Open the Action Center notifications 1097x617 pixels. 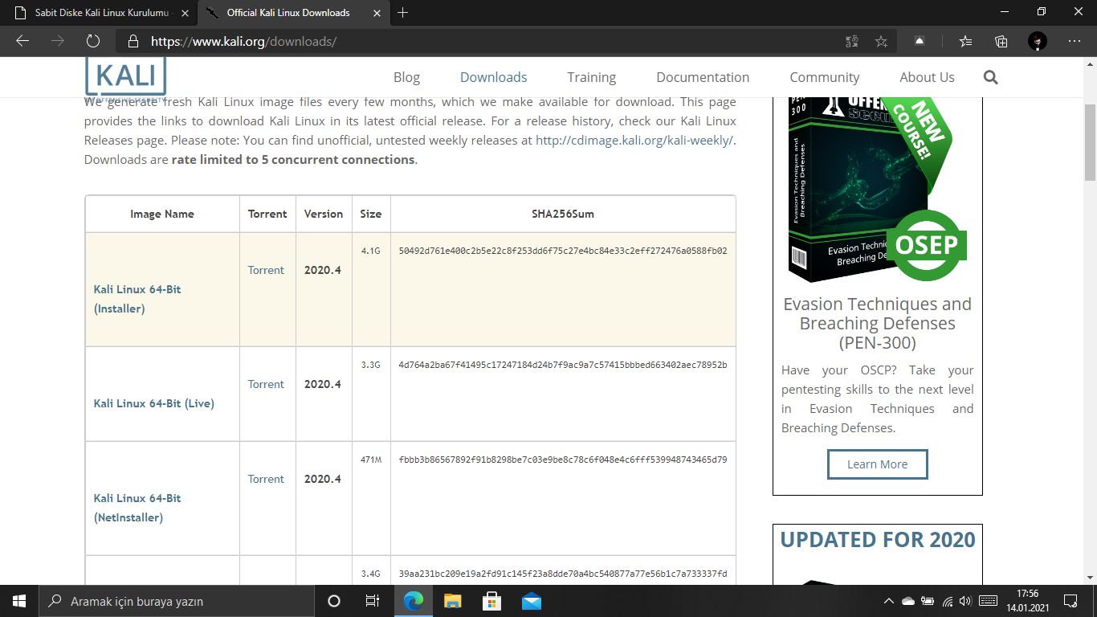pyautogui.click(x=1070, y=601)
